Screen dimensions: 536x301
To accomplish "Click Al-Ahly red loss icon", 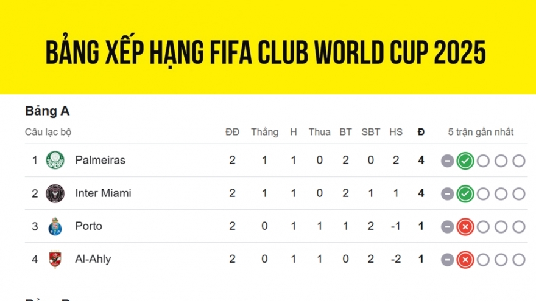I will [465, 260].
